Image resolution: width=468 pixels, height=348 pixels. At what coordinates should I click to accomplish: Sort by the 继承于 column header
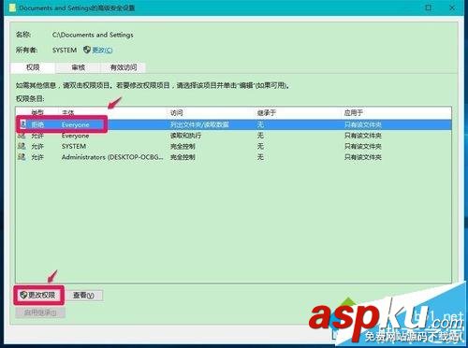266,112
